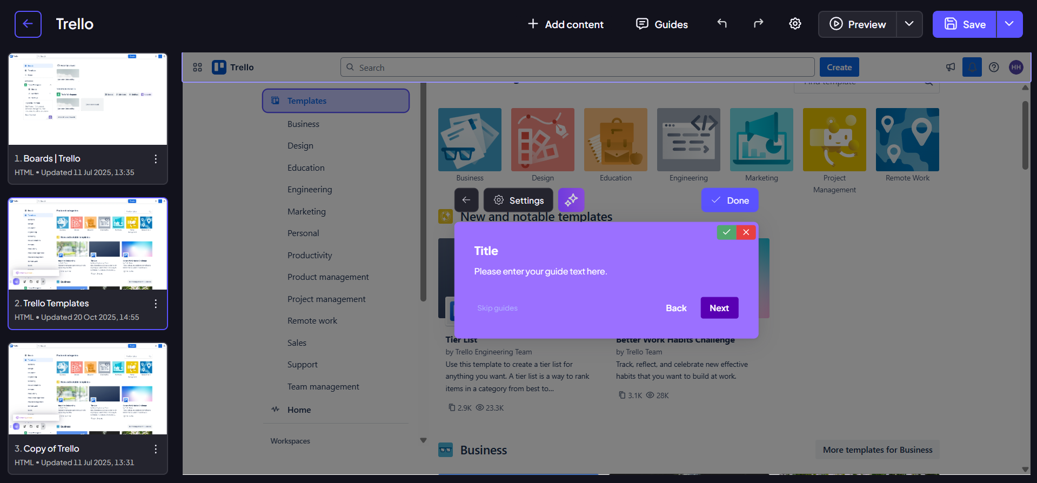
Task: Select Engineering category in the sidebar
Action: [310, 190]
